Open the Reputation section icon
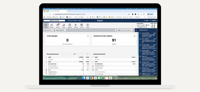This screenshot has width=200, height=92. [52, 25]
